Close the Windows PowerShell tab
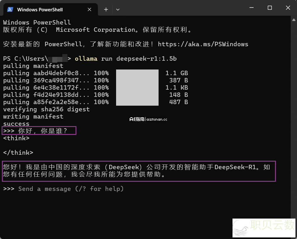Screen dimensions: 297x239 (x=89, y=9)
